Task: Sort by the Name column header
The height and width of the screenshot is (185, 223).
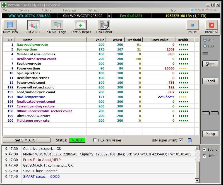Action: [x=51, y=40]
